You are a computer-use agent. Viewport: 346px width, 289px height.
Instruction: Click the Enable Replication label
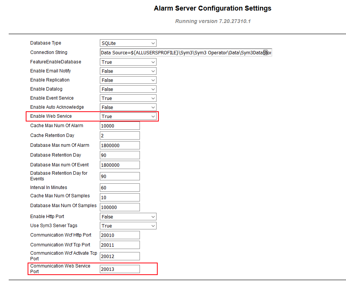point(50,80)
